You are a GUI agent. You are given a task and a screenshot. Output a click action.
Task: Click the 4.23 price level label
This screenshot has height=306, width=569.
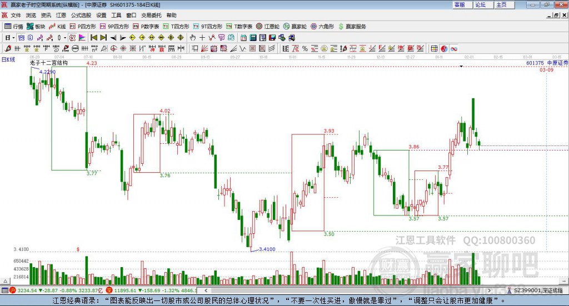(92, 63)
